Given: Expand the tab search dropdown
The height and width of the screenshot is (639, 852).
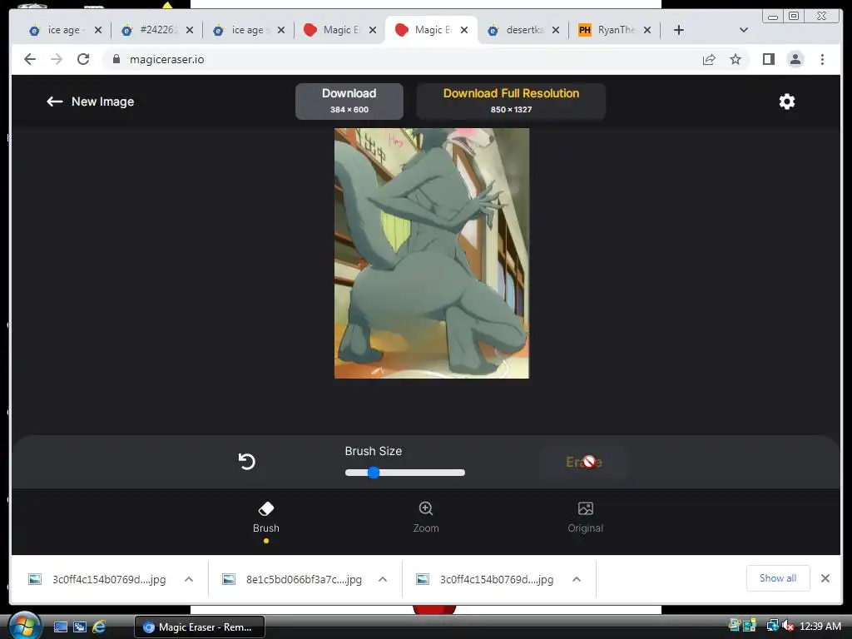Looking at the screenshot, I should (x=744, y=30).
